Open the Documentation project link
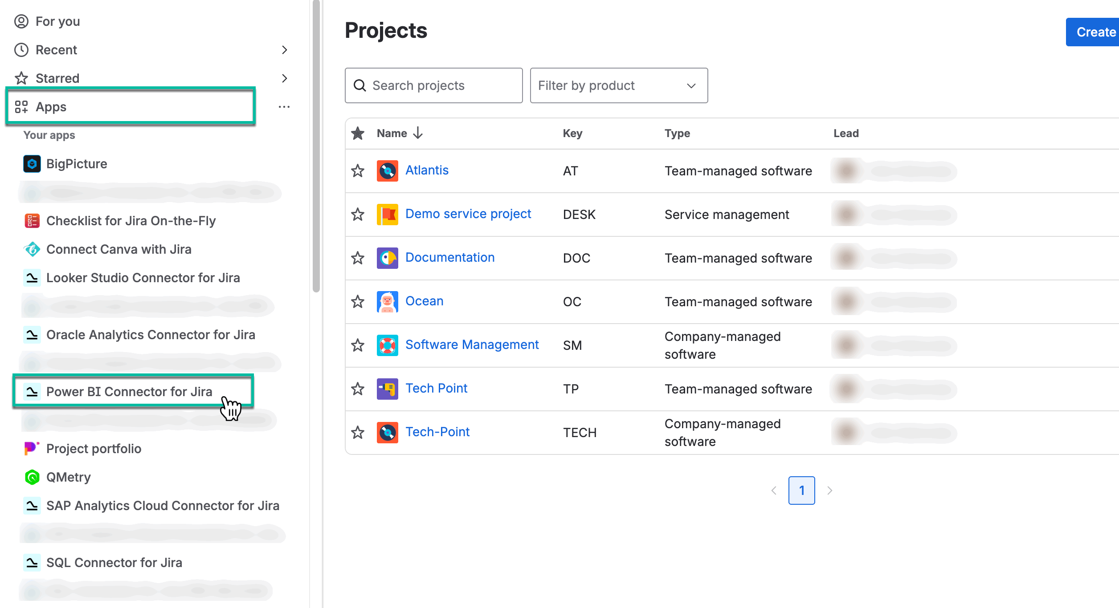Screen dimensions: 1119x608 pos(450,257)
